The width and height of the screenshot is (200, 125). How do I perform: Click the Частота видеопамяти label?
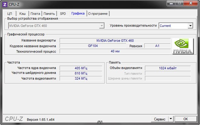[x=39, y=78]
